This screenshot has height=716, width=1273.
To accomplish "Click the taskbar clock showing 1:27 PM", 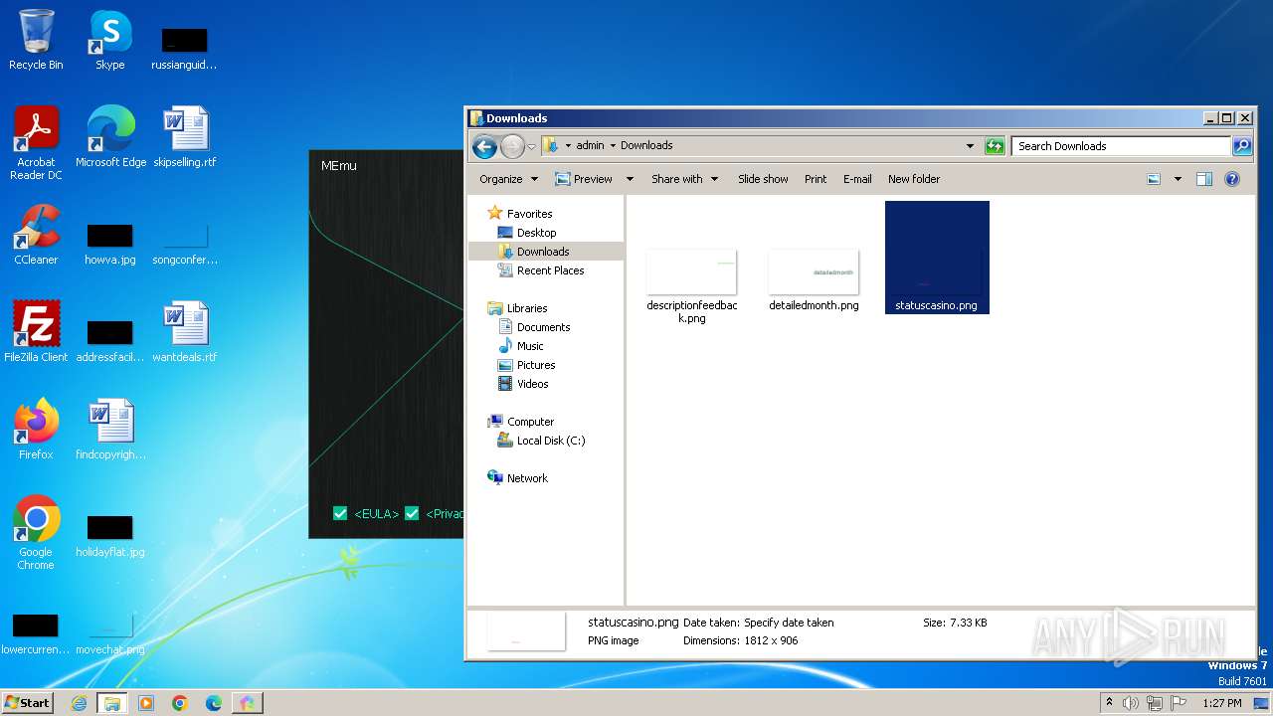I will pyautogui.click(x=1220, y=703).
